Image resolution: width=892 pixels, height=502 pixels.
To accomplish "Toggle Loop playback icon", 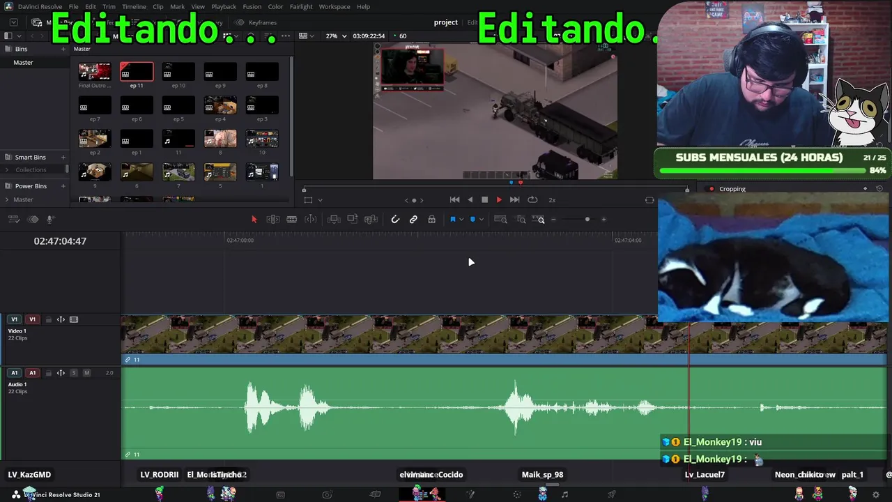I will (532, 200).
